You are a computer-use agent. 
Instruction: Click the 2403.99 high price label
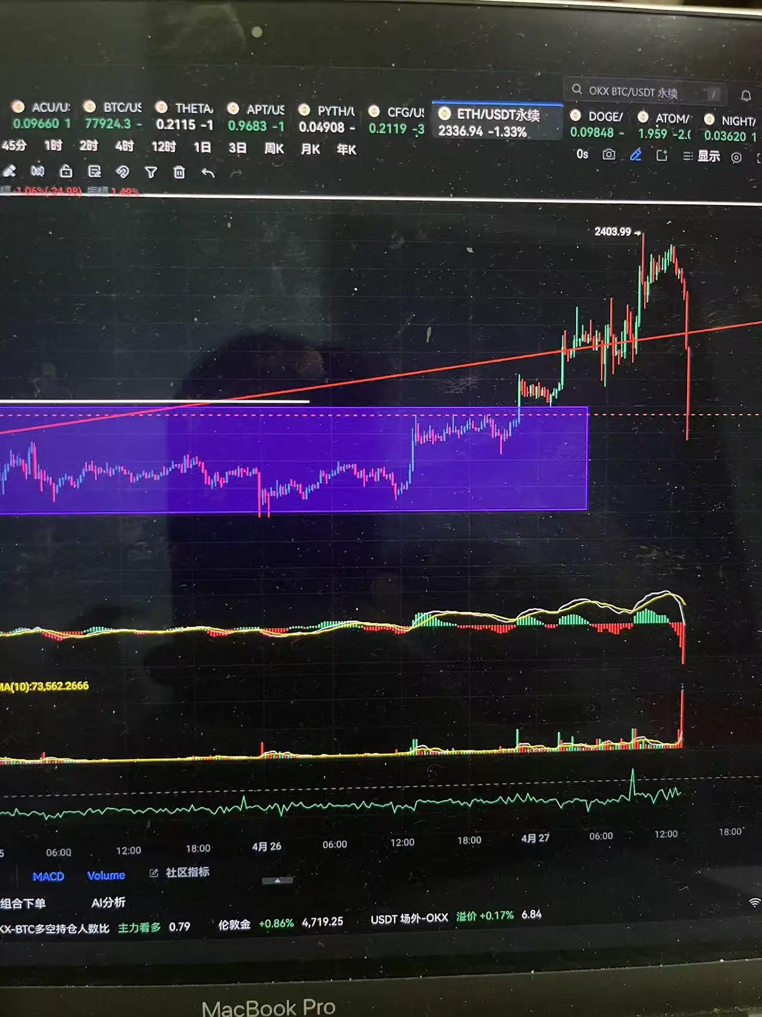613,231
